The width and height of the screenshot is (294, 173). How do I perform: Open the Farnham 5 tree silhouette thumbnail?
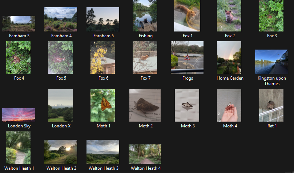[103, 20]
